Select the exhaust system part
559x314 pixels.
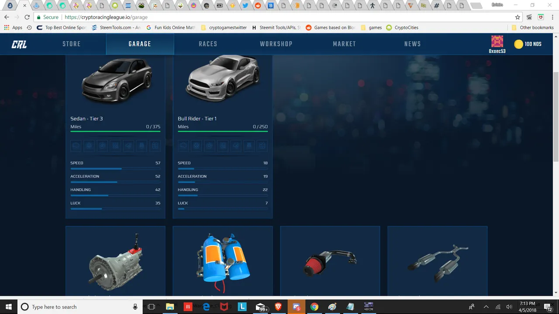[x=437, y=262]
